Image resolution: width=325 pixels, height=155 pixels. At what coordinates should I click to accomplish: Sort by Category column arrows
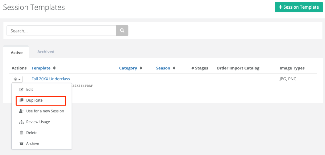(x=141, y=68)
